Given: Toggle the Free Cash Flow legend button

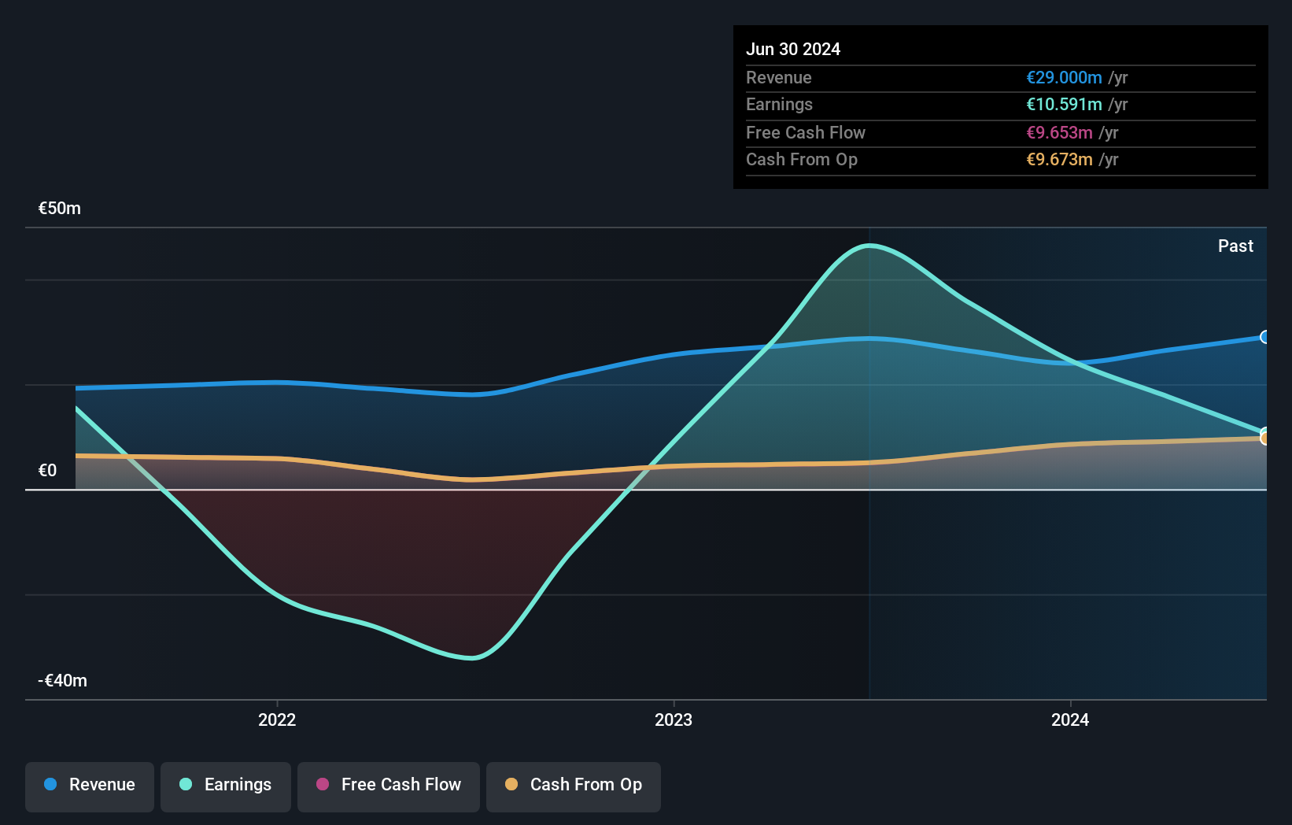Looking at the screenshot, I should [389, 786].
